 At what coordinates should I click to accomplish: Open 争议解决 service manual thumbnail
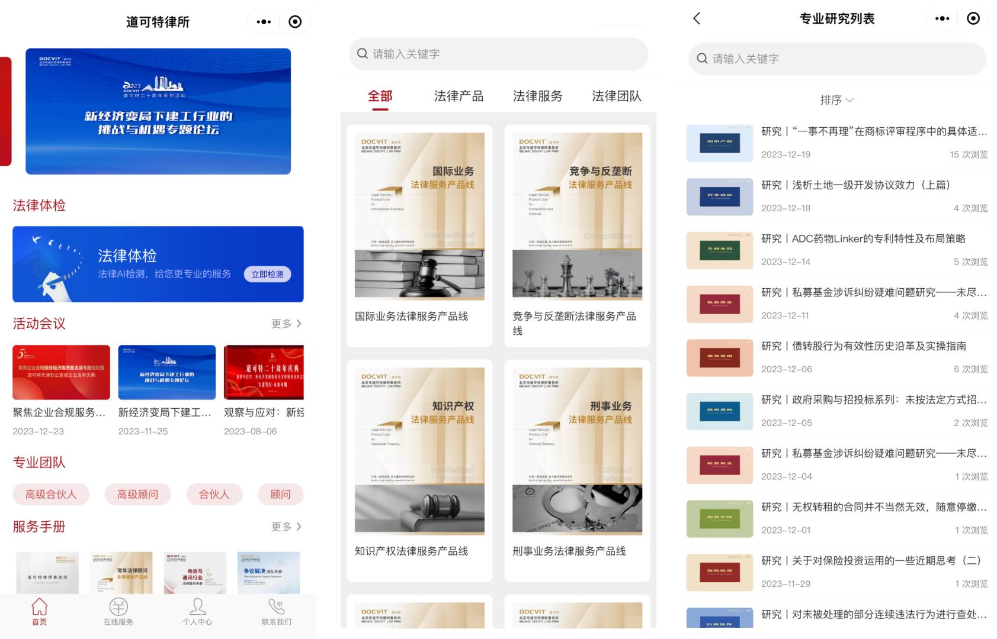tap(269, 573)
